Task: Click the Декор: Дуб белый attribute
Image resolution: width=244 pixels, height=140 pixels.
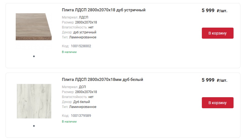Action: 76,102
